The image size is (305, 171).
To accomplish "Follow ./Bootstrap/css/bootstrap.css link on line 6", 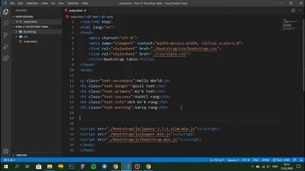I will (185, 48).
